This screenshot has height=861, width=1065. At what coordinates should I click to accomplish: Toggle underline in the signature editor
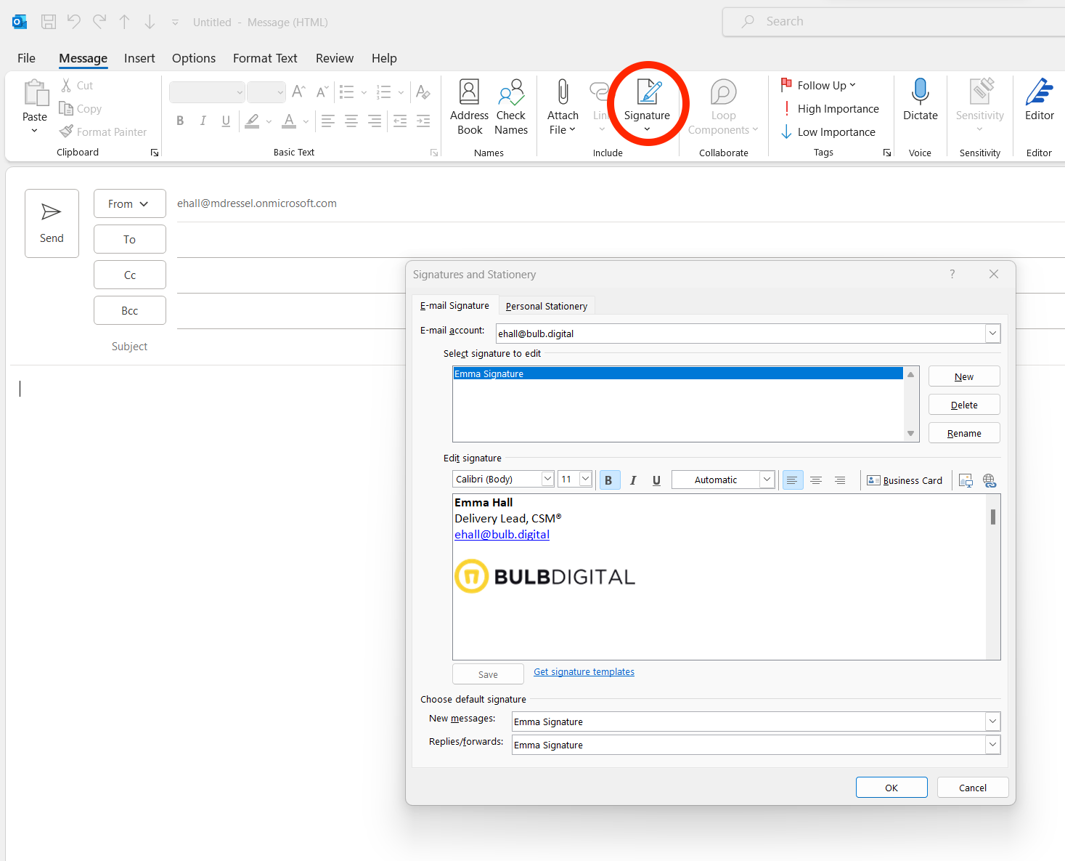pos(656,480)
